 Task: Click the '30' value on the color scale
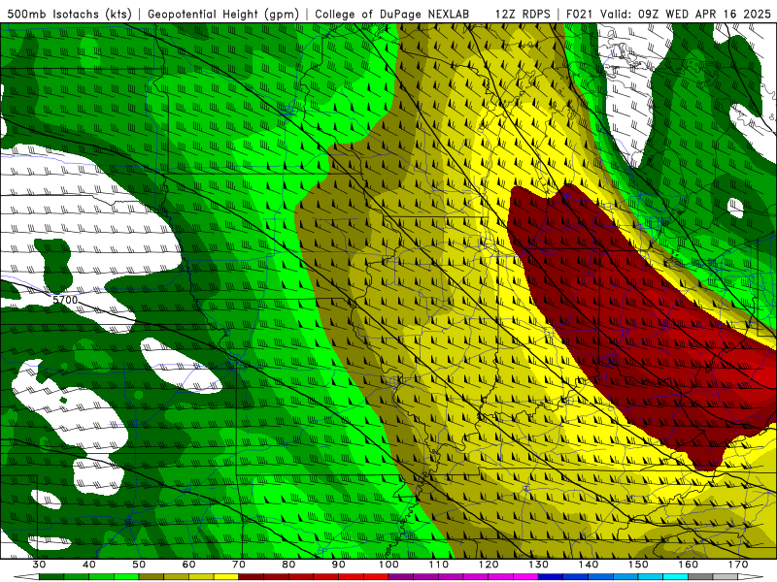click(39, 565)
